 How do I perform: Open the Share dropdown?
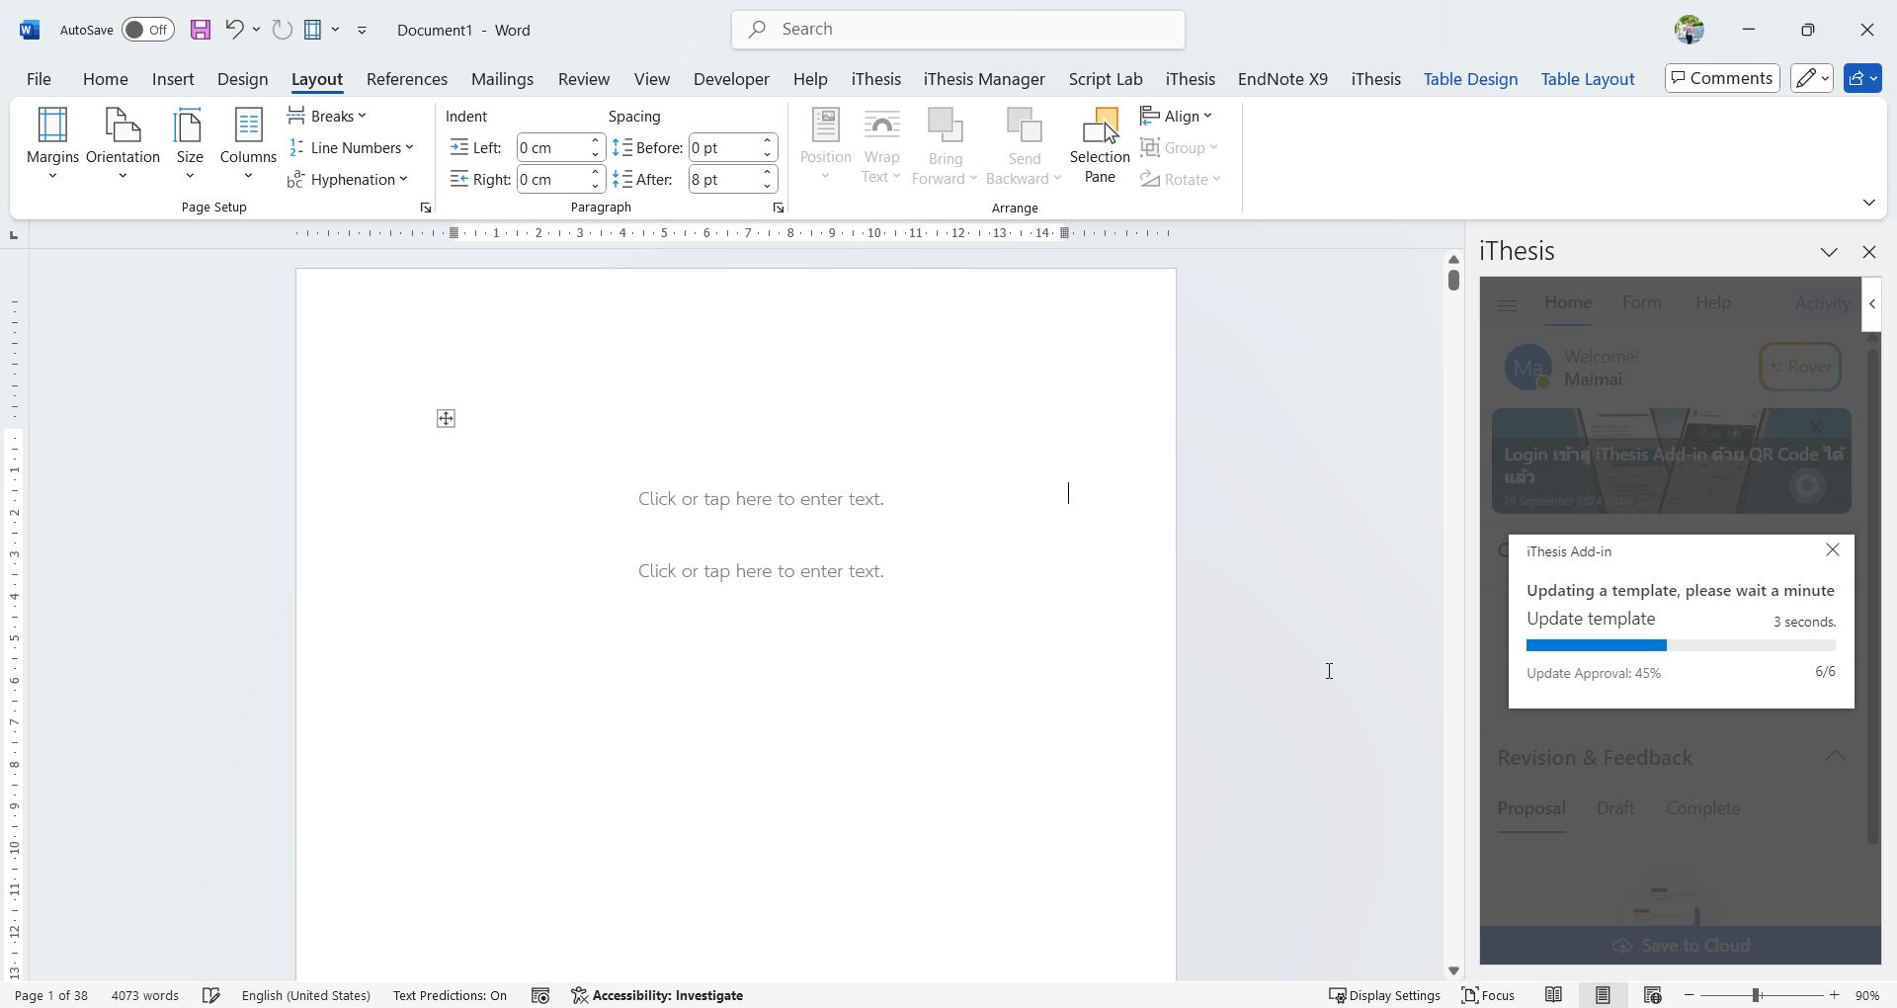(x=1862, y=78)
